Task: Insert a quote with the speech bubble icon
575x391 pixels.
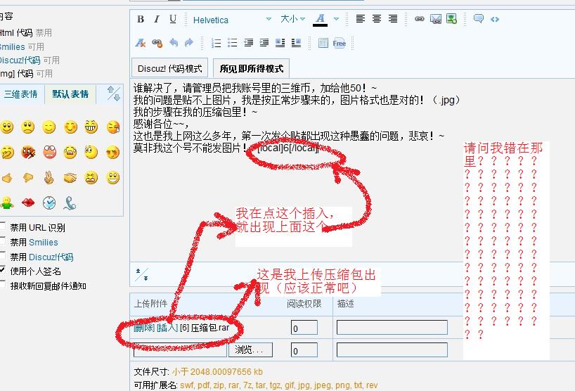Action: [478, 19]
